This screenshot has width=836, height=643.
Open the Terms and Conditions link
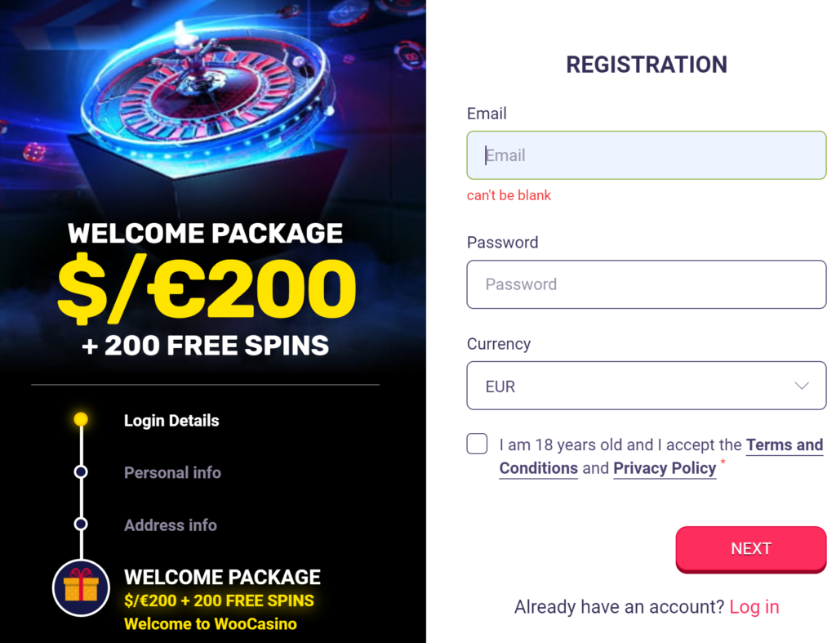[x=784, y=444]
